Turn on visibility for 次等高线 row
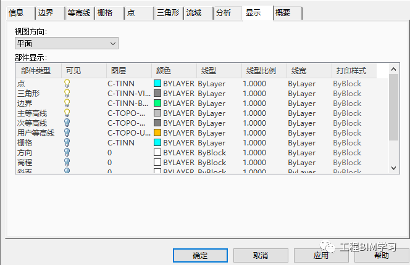The width and height of the screenshot is (410, 265). pyautogui.click(x=67, y=123)
